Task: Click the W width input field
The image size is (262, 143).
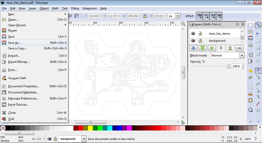Action: (x=133, y=16)
